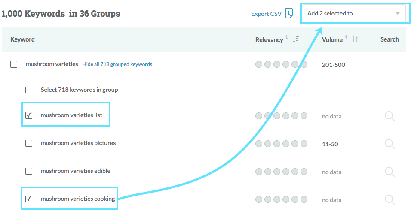
Task: Click search magnifier for mushroom varieties cooking
Action: click(390, 199)
